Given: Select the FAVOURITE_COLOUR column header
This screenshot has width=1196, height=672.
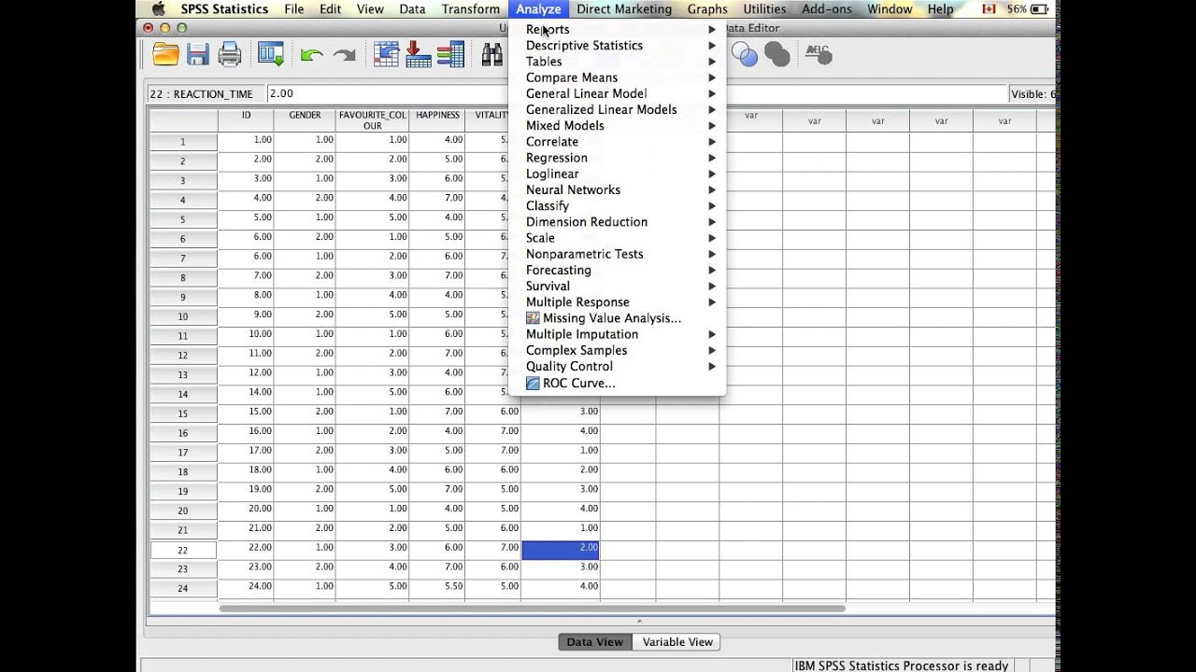Looking at the screenshot, I should click(x=373, y=120).
